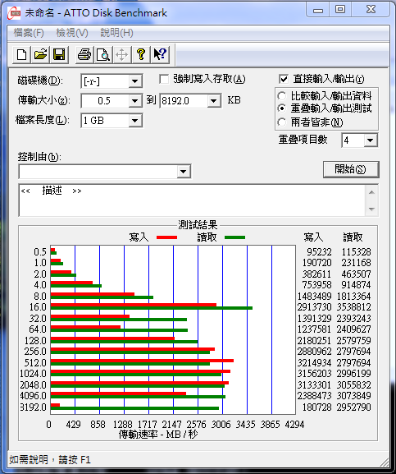
Task: Click the four-arrow move toolbar icon
Action: tap(122, 55)
